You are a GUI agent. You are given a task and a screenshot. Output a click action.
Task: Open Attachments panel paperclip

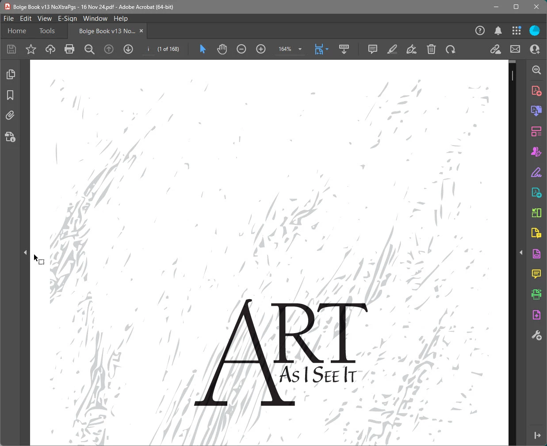coord(10,115)
